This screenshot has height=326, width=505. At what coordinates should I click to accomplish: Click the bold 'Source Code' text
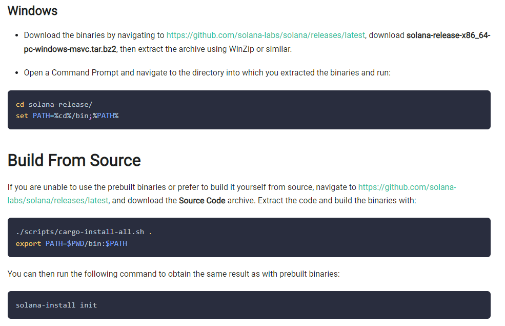pyautogui.click(x=202, y=201)
